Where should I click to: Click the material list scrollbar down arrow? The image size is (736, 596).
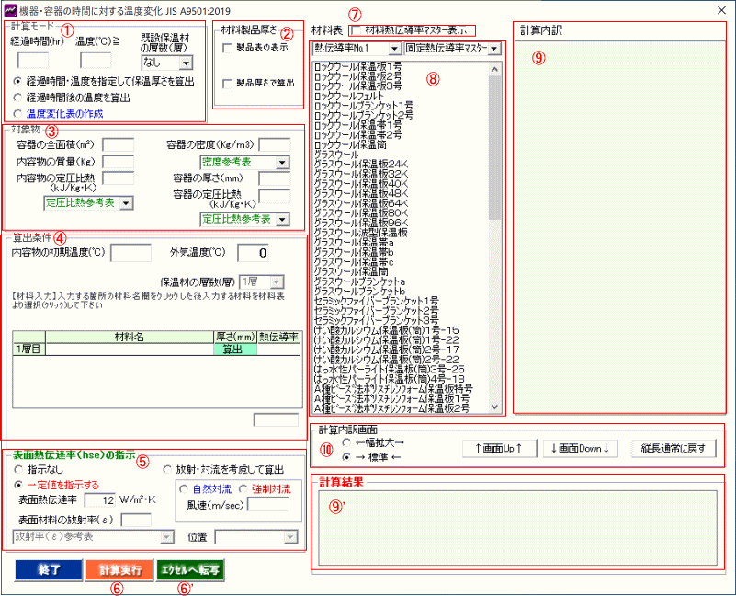pos(495,407)
